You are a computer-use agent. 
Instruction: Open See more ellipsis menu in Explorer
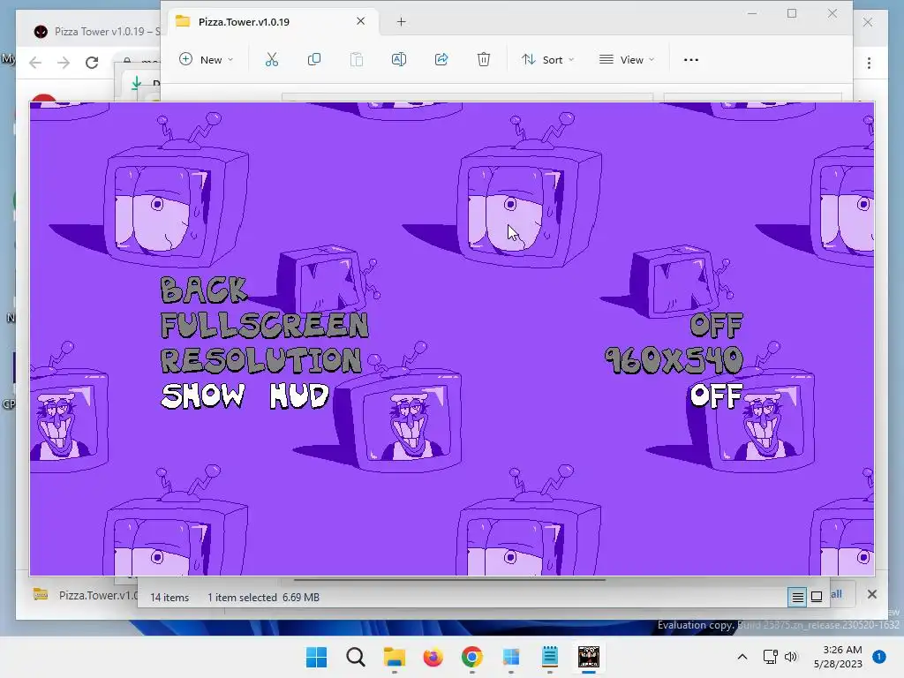[690, 59]
